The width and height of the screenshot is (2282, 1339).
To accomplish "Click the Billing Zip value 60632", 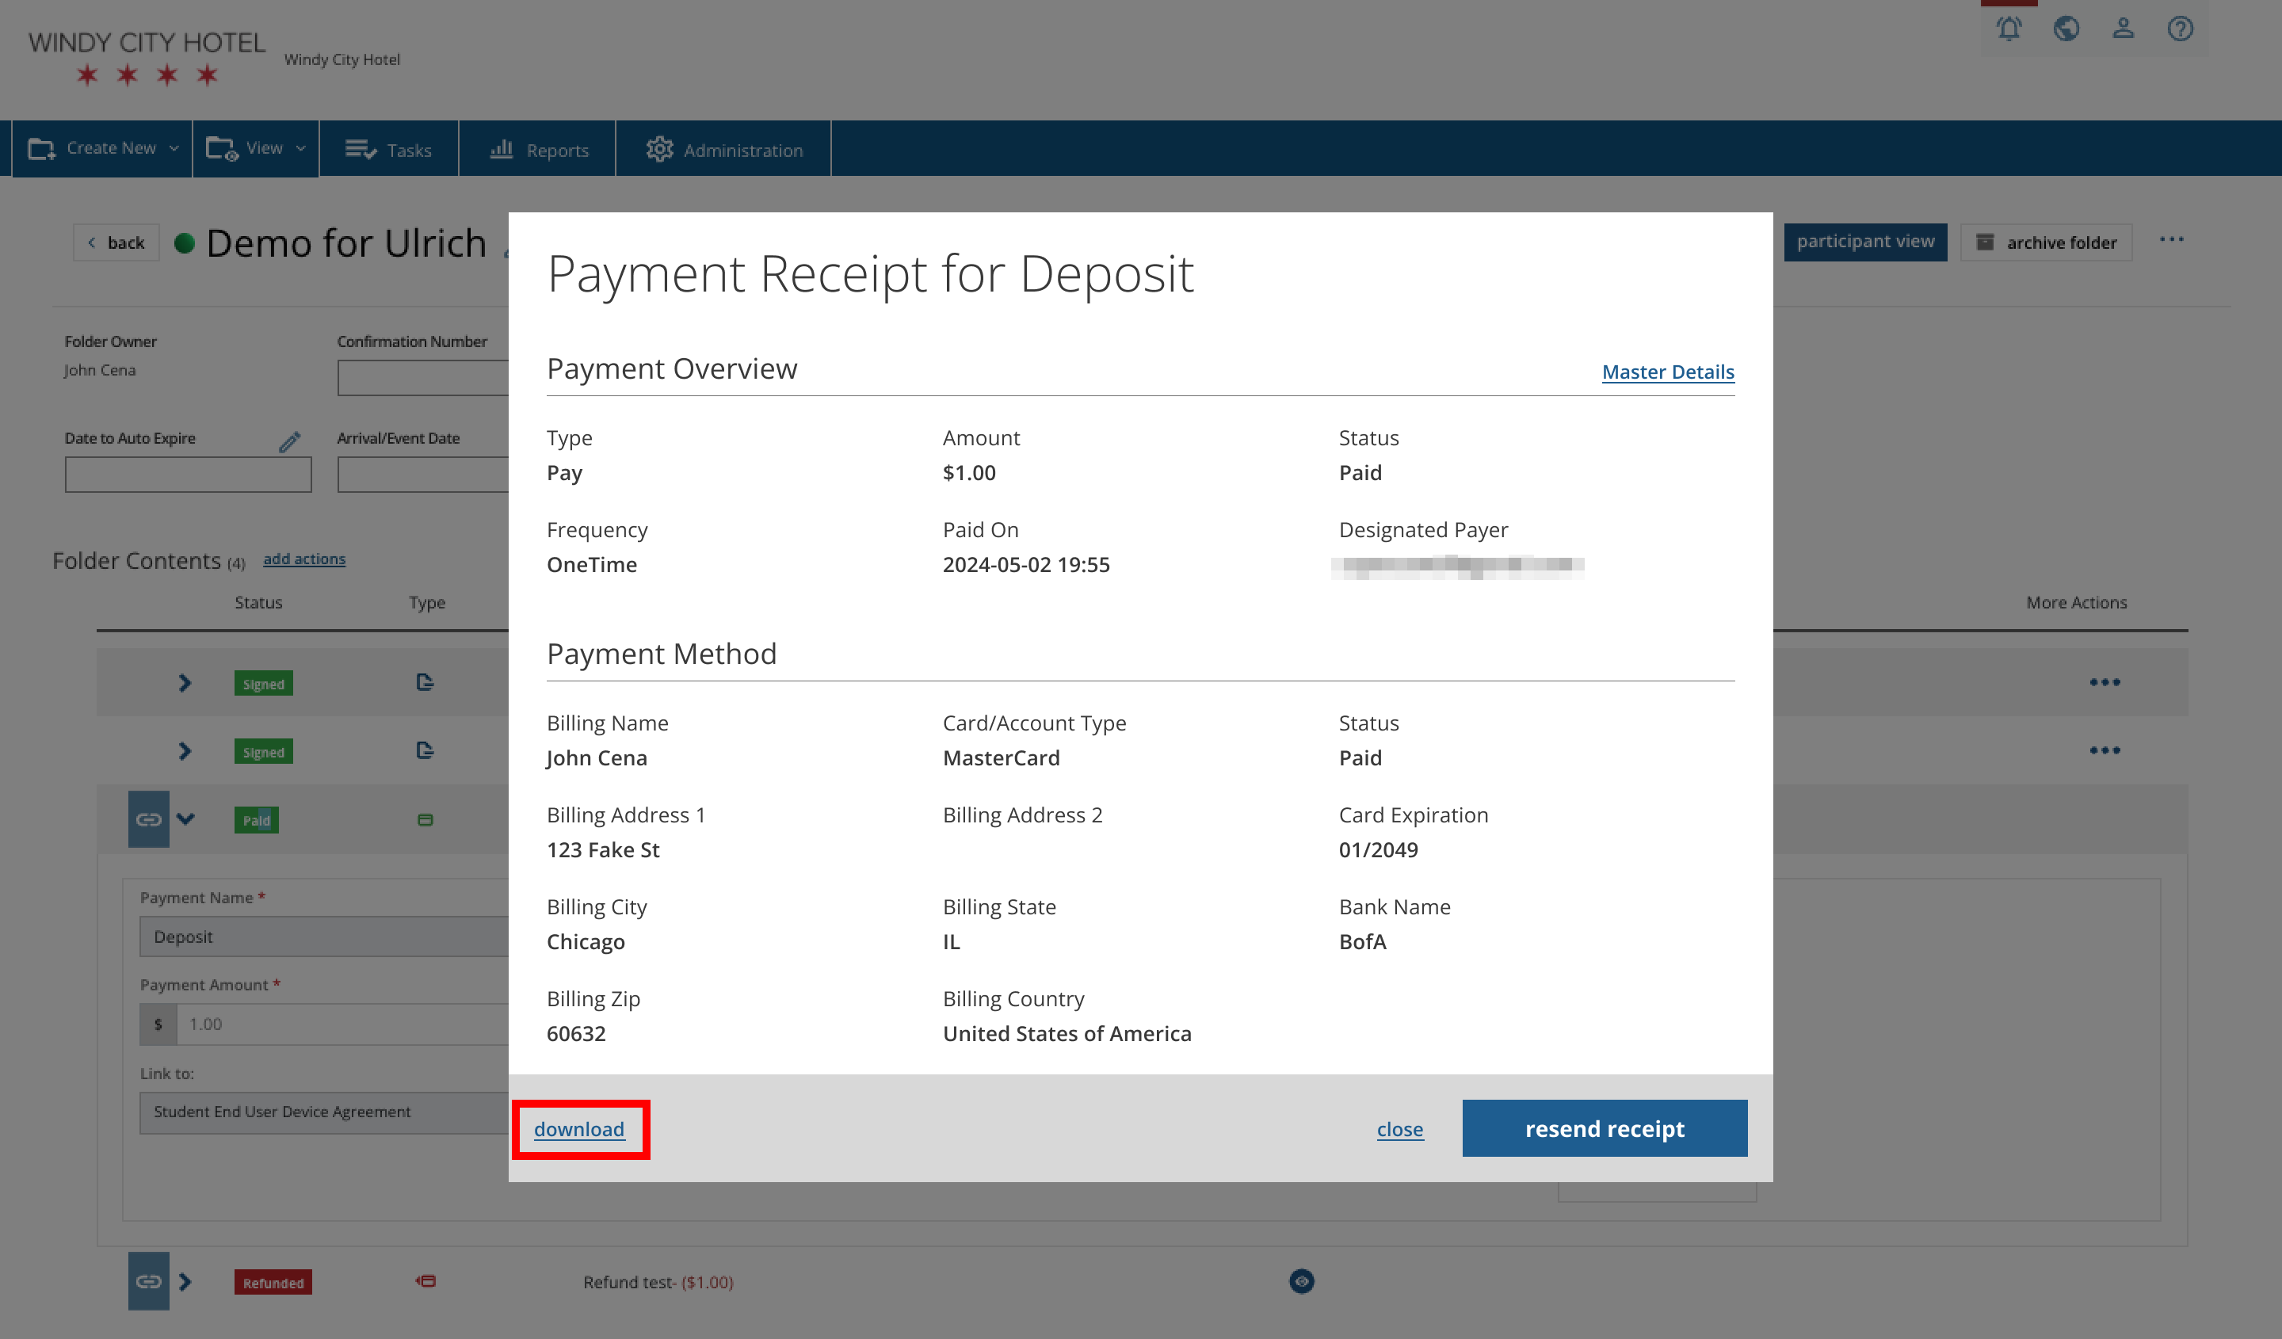I will click(576, 1033).
